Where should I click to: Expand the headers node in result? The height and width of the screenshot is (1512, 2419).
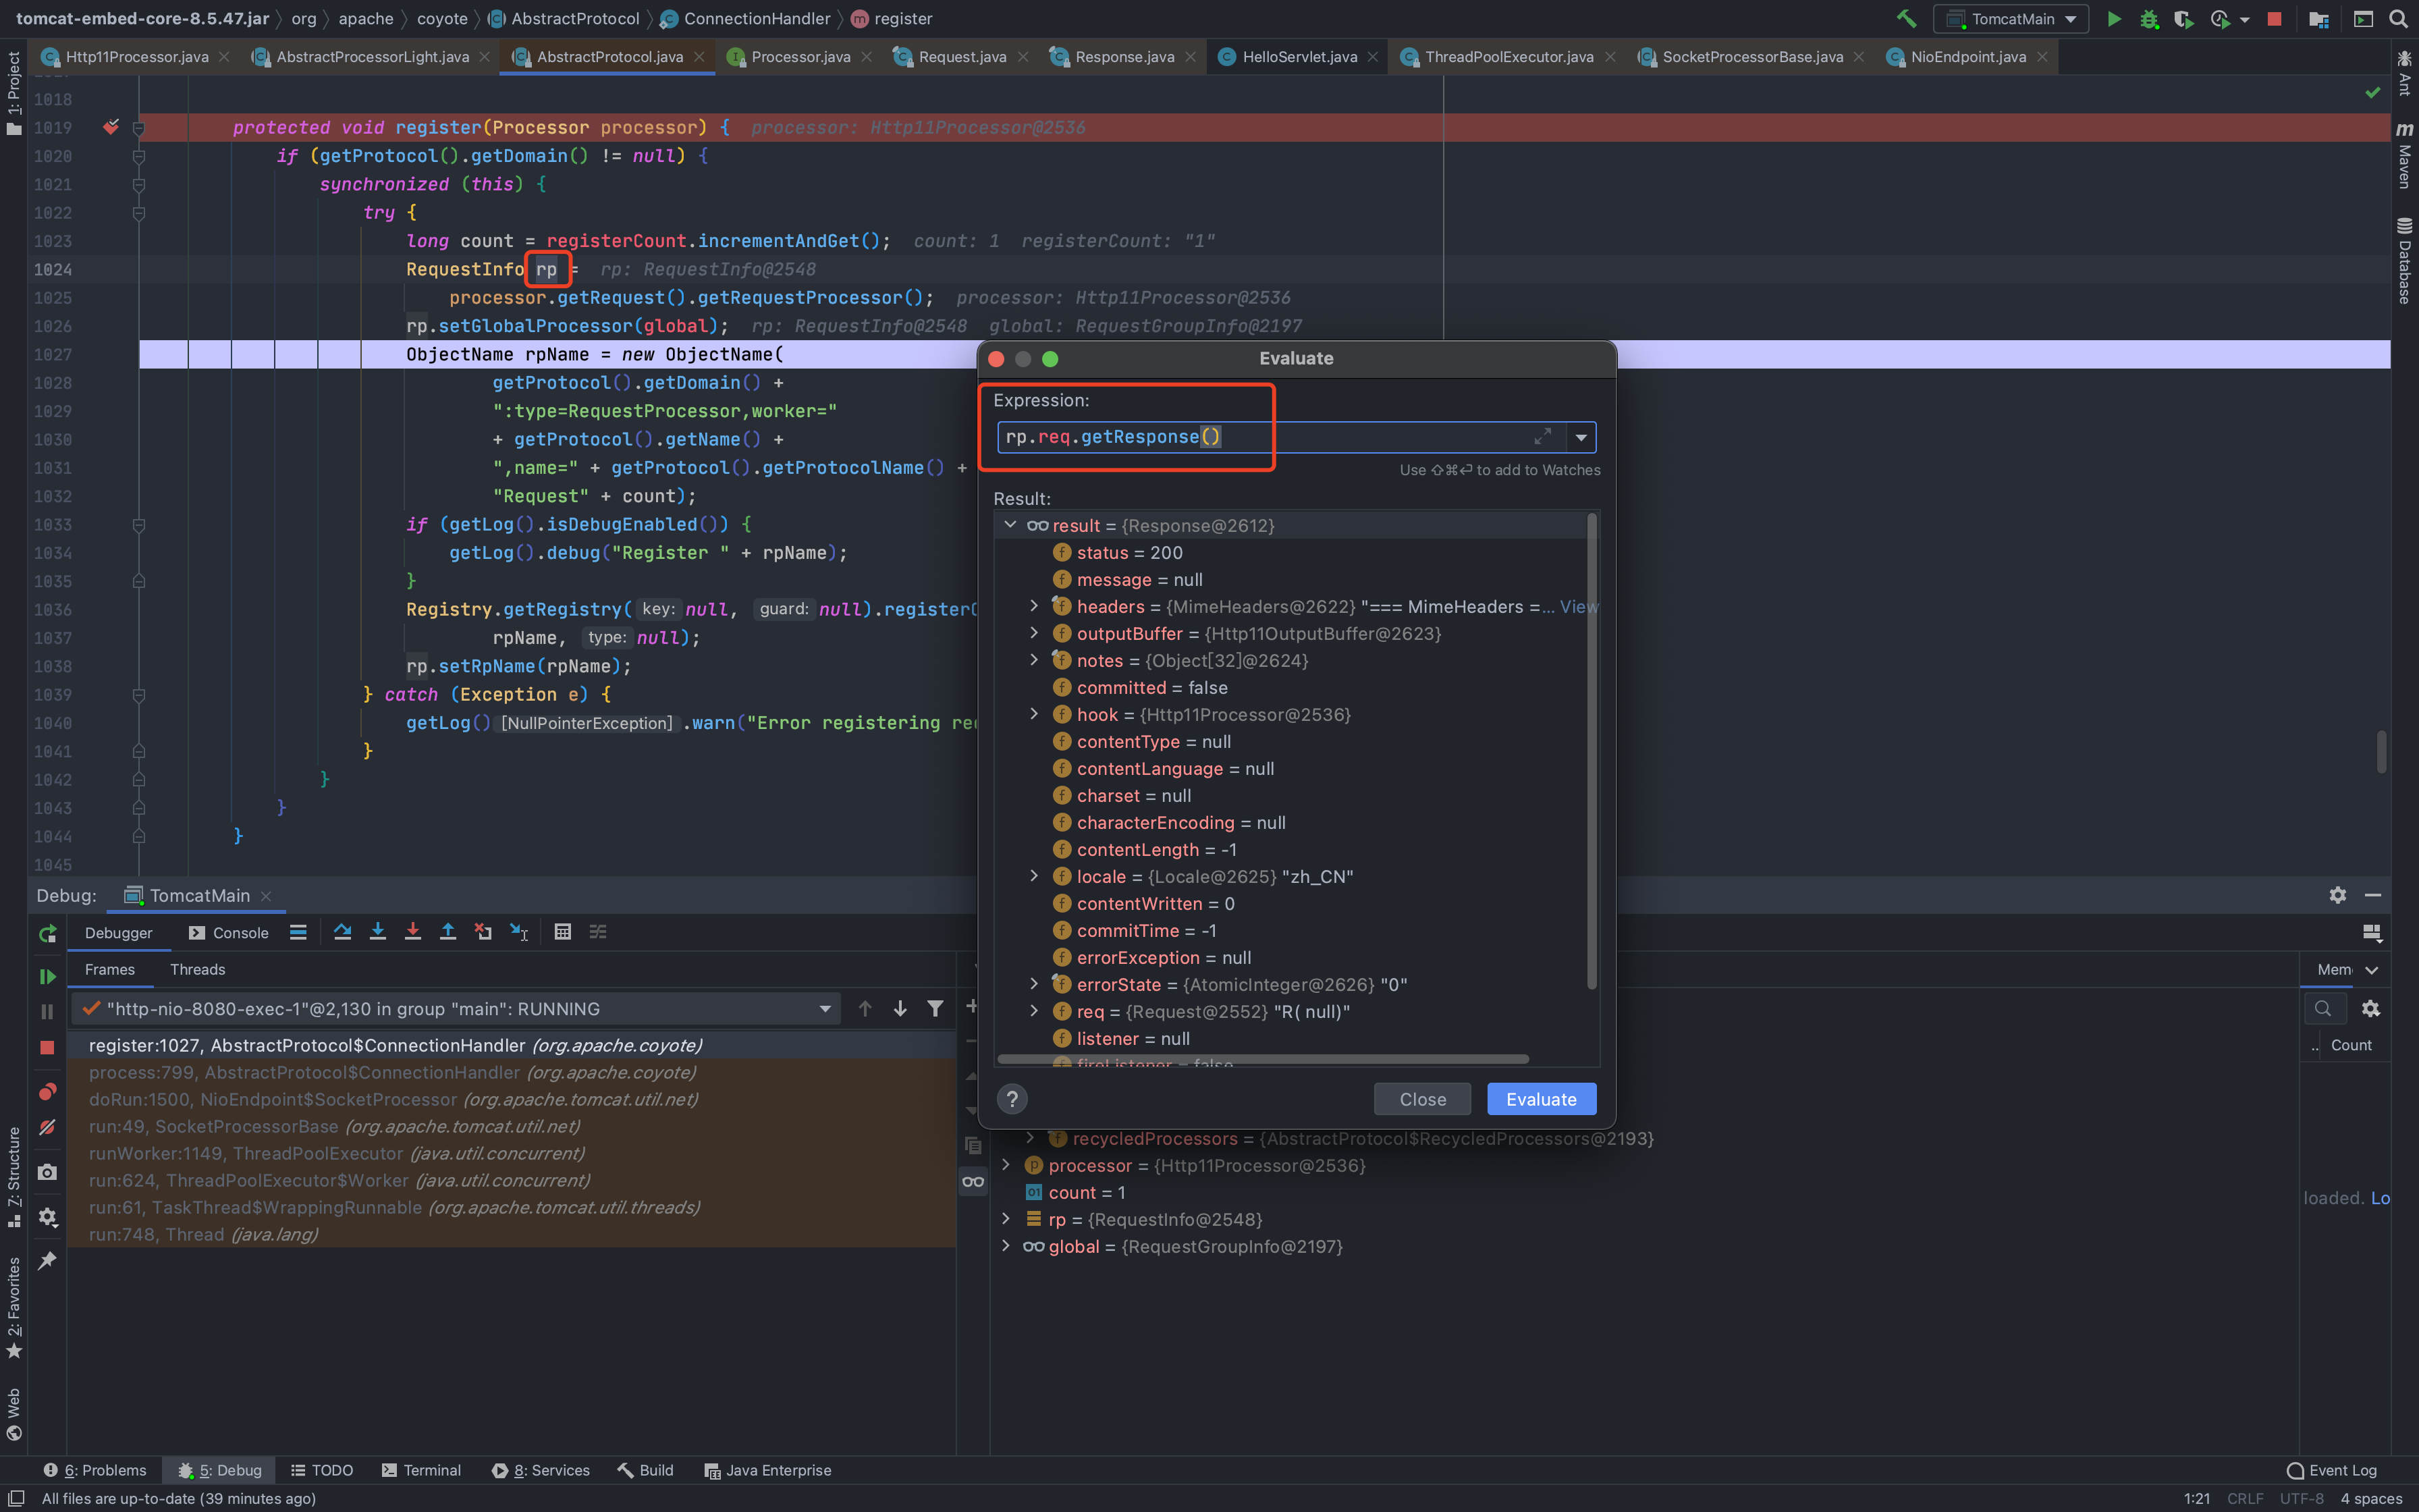pos(1033,607)
